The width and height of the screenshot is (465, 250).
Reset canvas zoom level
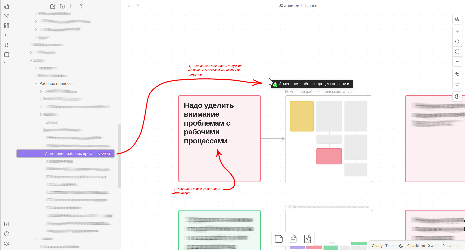(x=457, y=42)
